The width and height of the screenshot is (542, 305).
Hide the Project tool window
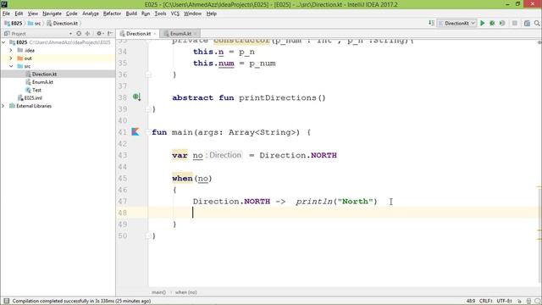pos(109,34)
